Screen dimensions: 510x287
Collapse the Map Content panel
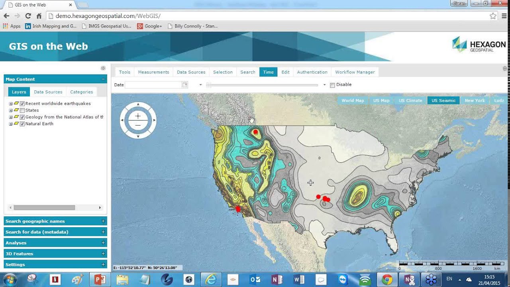[103, 79]
